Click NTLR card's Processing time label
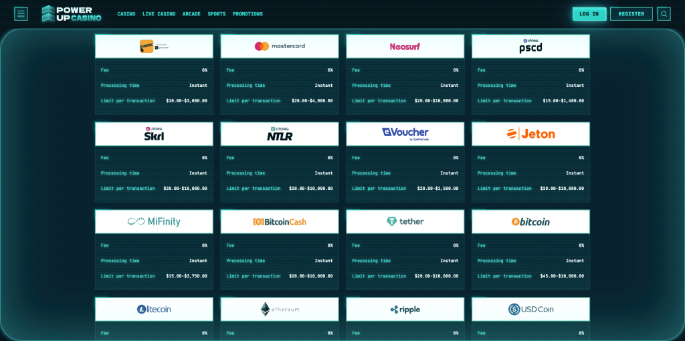 click(246, 173)
